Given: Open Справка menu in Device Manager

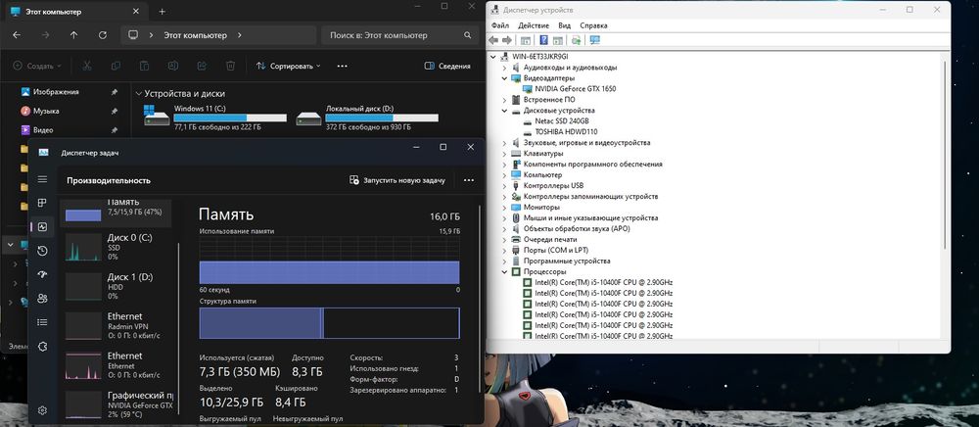Looking at the screenshot, I should click(x=594, y=25).
